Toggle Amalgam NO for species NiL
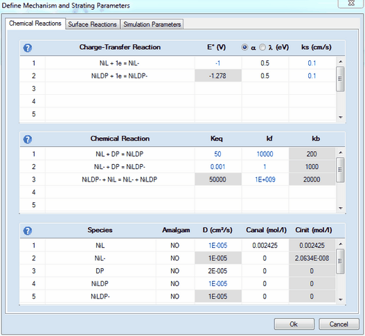The height and width of the screenshot is (336, 365). pos(175,245)
